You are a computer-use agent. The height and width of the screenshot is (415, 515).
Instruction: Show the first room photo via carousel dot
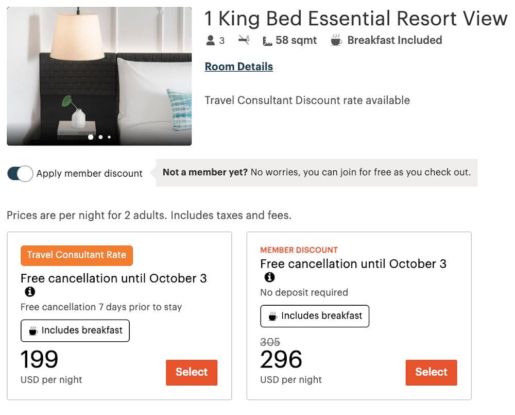point(91,137)
